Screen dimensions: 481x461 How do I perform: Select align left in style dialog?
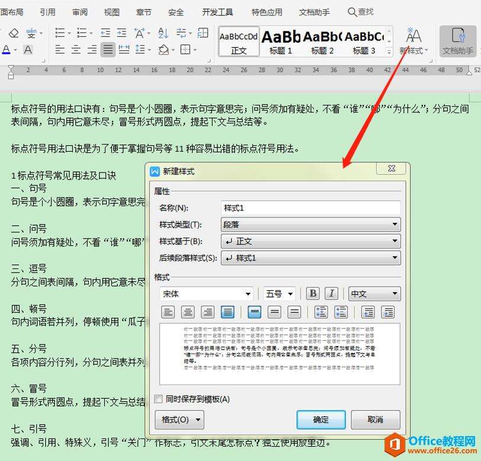[168, 312]
